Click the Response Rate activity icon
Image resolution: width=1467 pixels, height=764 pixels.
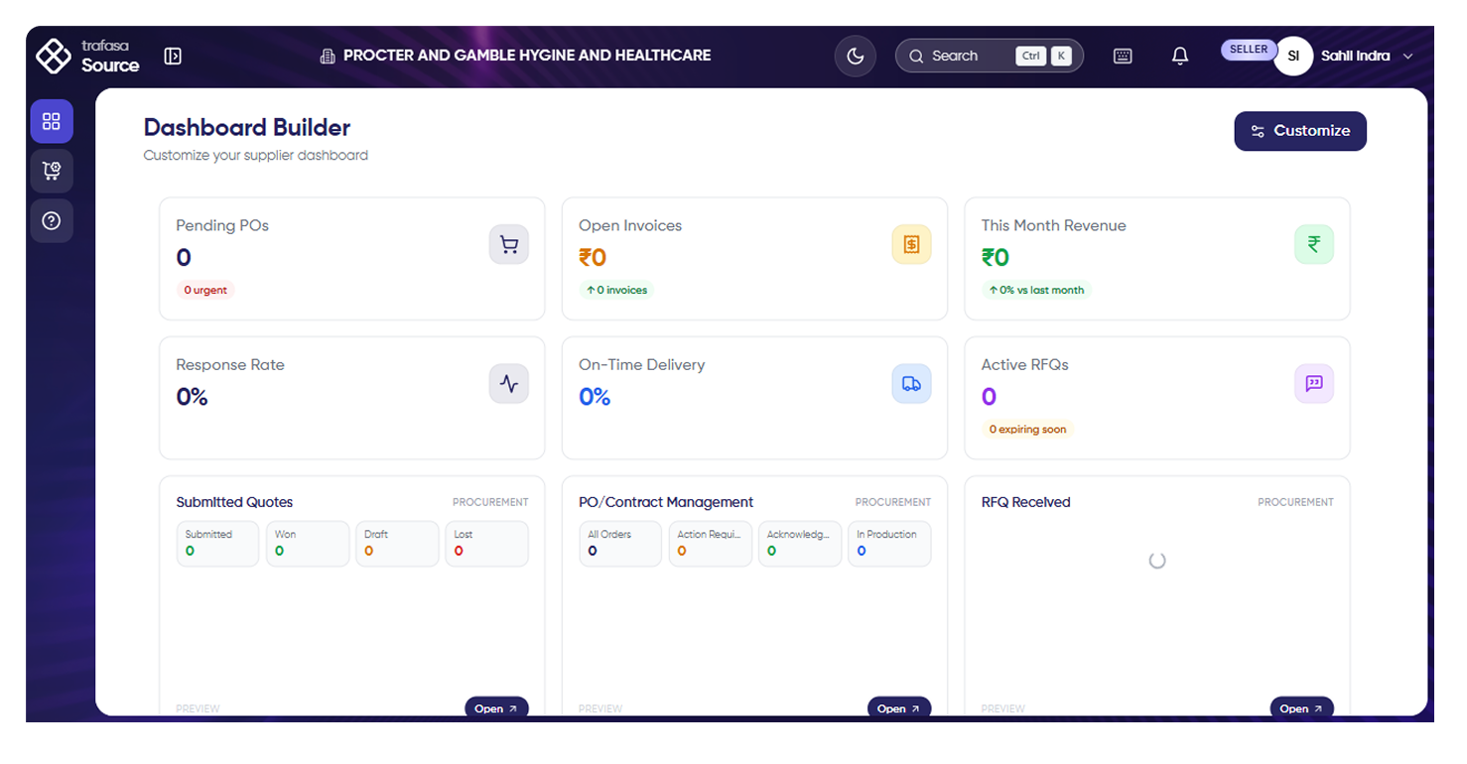click(509, 383)
